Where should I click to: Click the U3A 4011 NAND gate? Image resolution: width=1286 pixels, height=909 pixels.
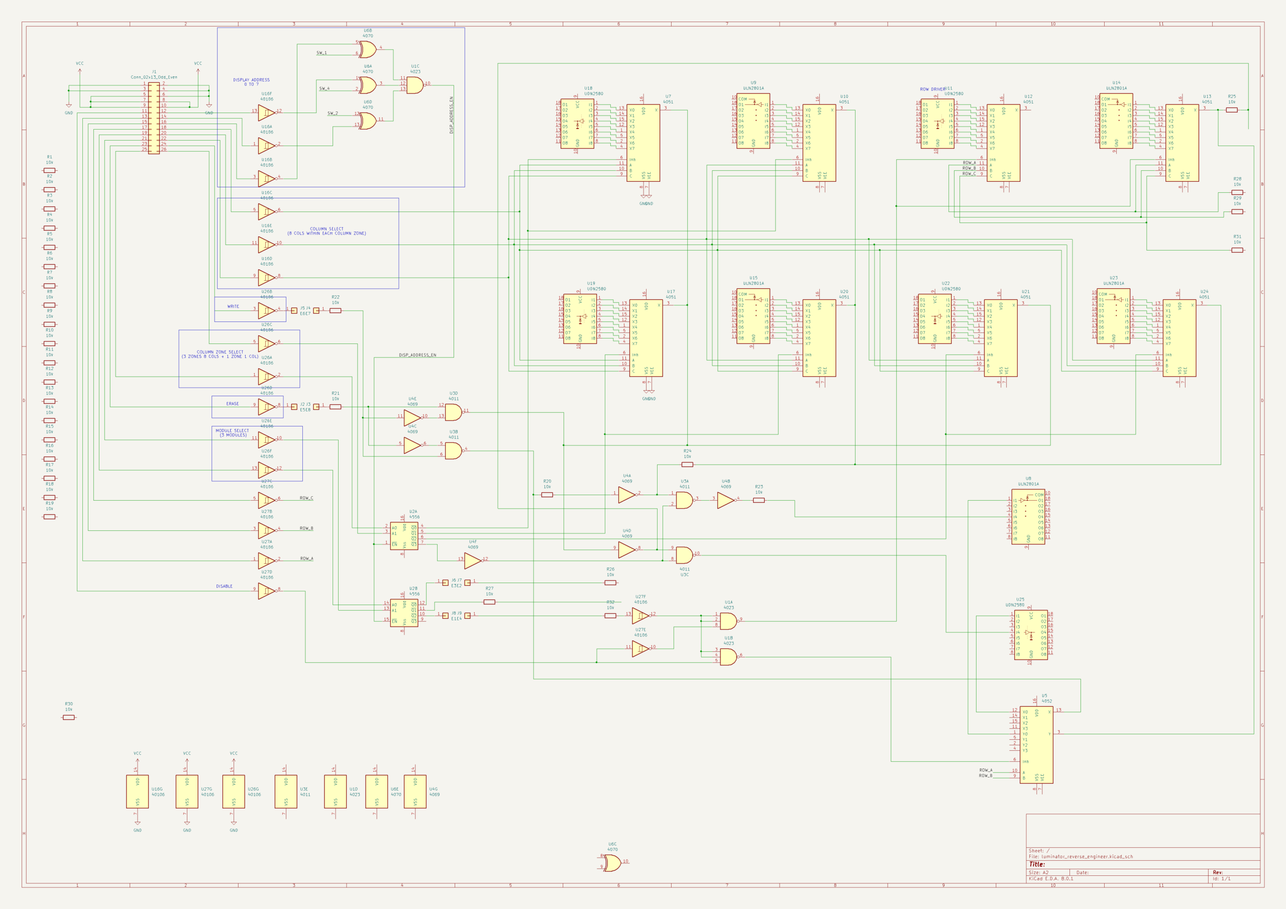coord(684,500)
